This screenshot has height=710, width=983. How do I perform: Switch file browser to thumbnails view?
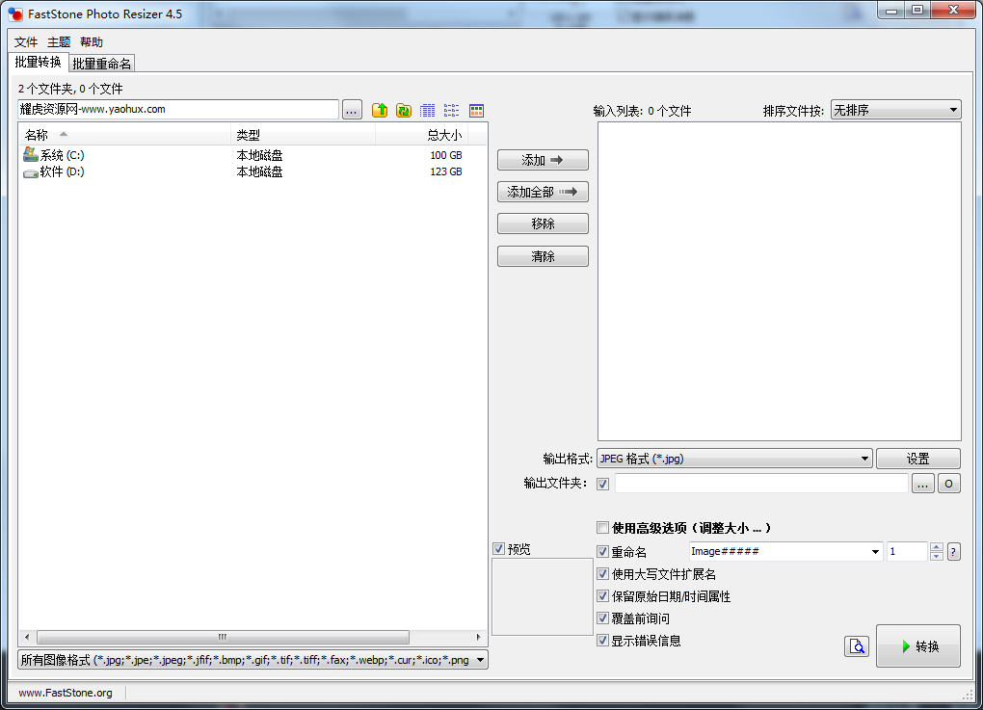click(x=476, y=111)
